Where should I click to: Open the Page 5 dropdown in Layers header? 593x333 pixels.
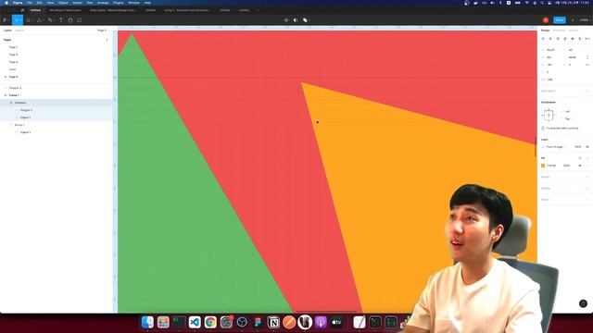pyautogui.click(x=102, y=31)
